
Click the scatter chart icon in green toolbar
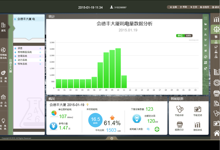tap(206, 68)
